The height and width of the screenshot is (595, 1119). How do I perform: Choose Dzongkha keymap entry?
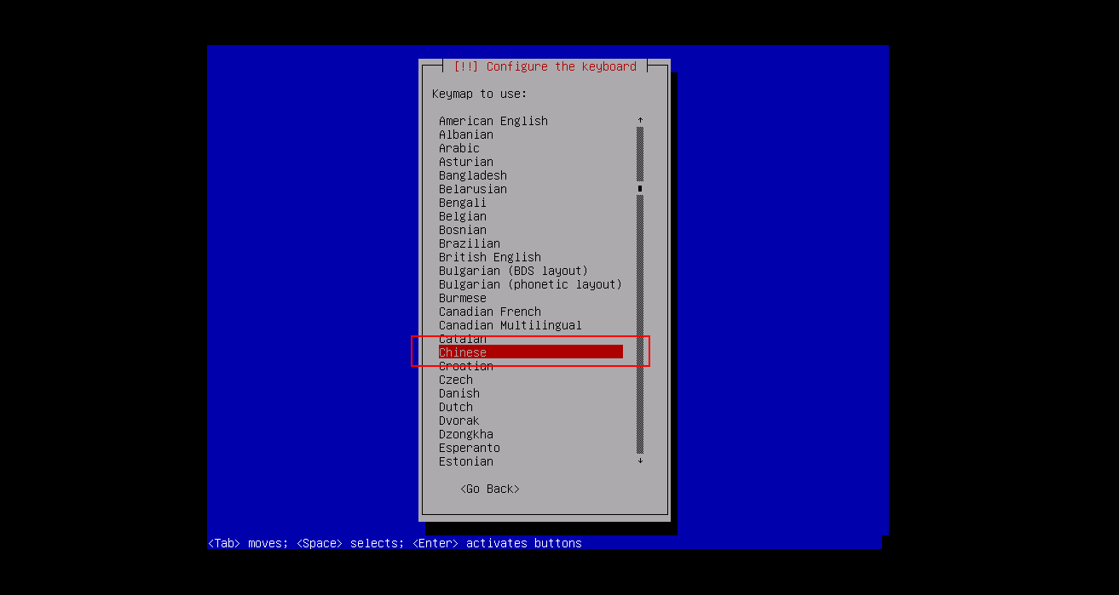coord(466,434)
